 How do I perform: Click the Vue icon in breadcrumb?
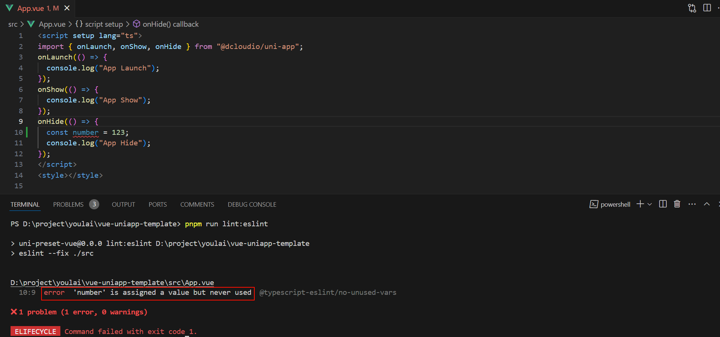coord(31,24)
